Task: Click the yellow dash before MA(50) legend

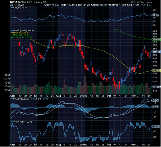Action: point(12,33)
